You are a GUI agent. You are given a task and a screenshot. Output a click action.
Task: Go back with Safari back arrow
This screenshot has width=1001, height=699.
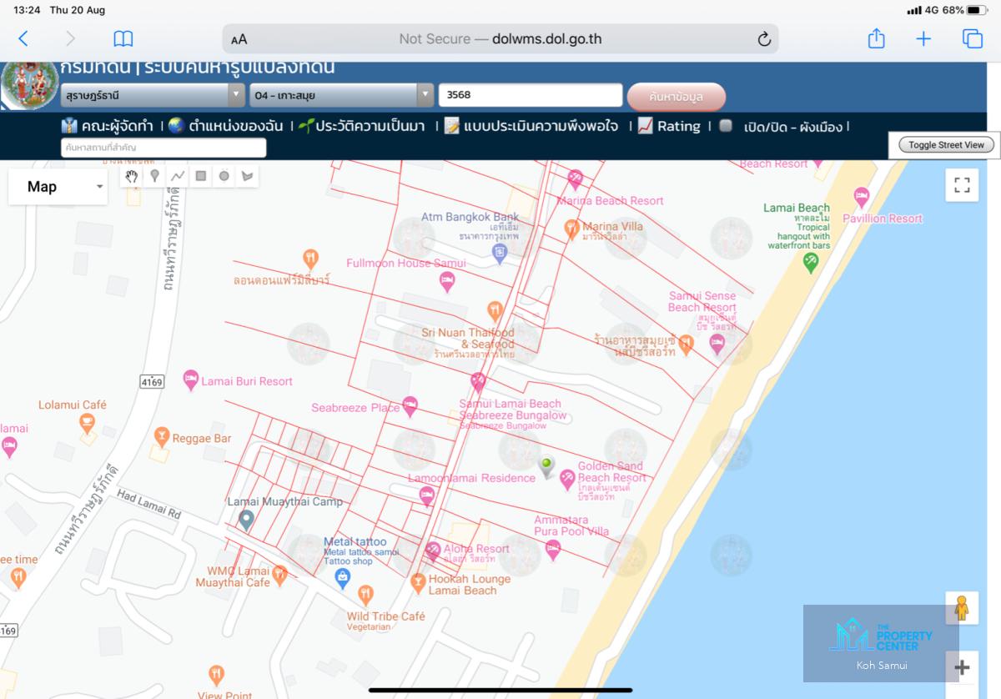coord(23,38)
